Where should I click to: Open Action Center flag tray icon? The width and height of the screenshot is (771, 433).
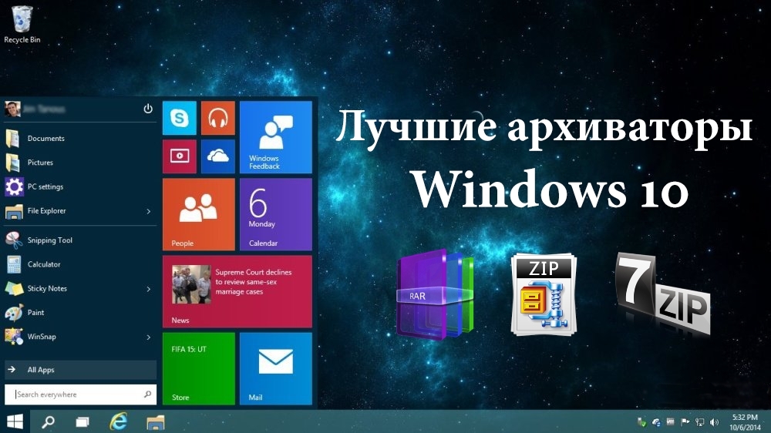click(685, 421)
